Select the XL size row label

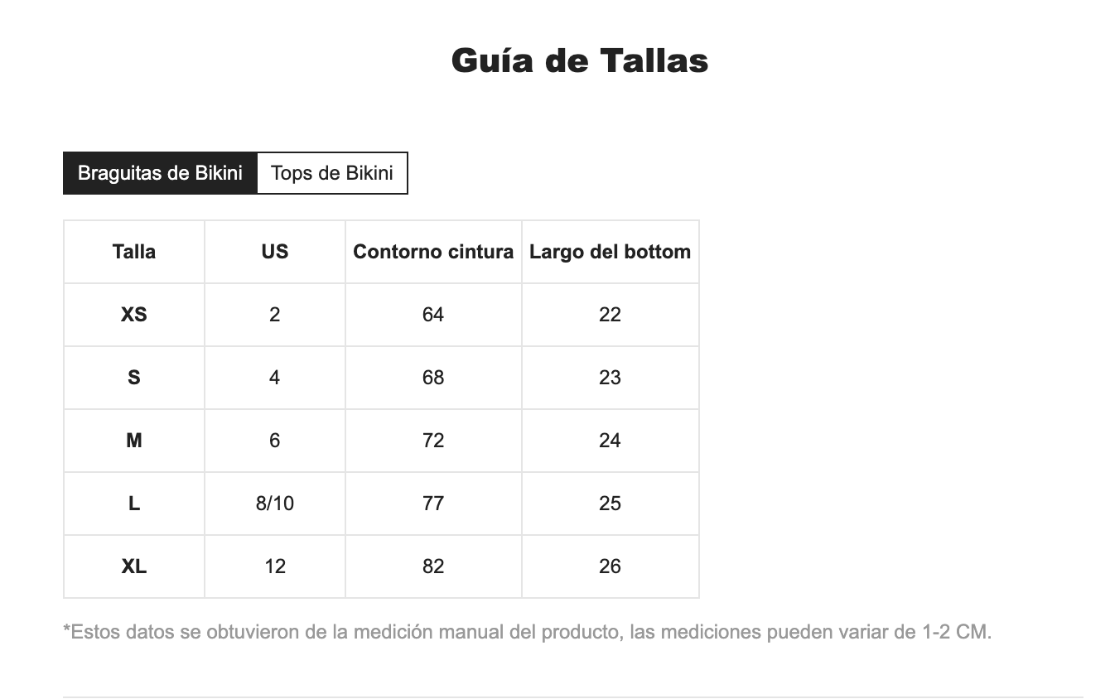point(134,566)
